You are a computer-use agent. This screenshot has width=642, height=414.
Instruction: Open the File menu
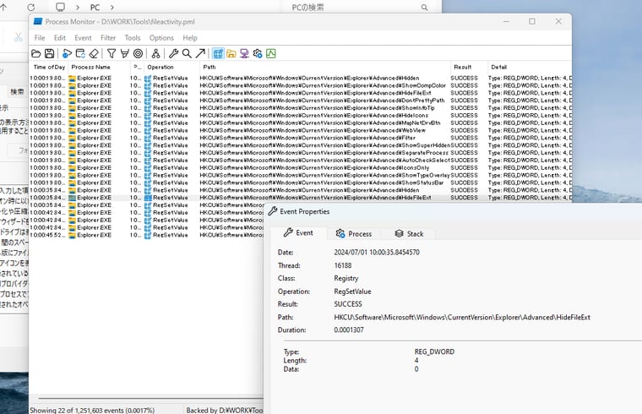coord(40,38)
